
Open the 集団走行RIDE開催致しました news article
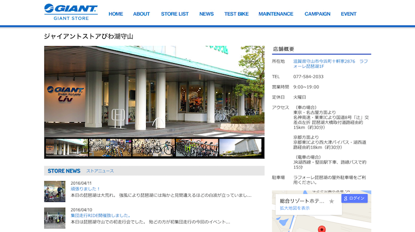[101, 215]
